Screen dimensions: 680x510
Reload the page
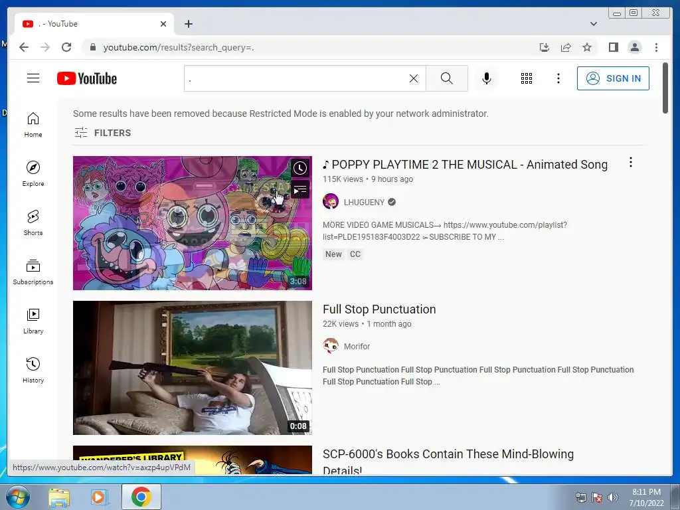(x=66, y=47)
